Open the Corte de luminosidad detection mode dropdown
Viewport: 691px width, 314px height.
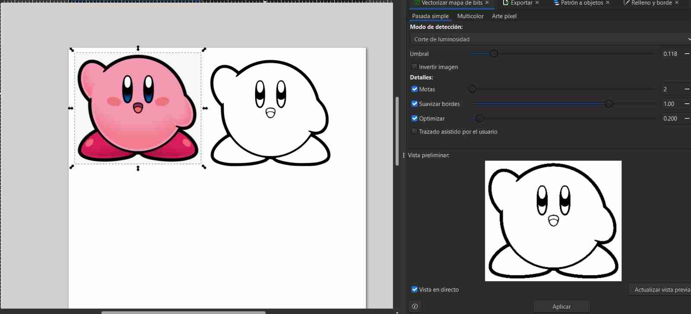coord(551,39)
